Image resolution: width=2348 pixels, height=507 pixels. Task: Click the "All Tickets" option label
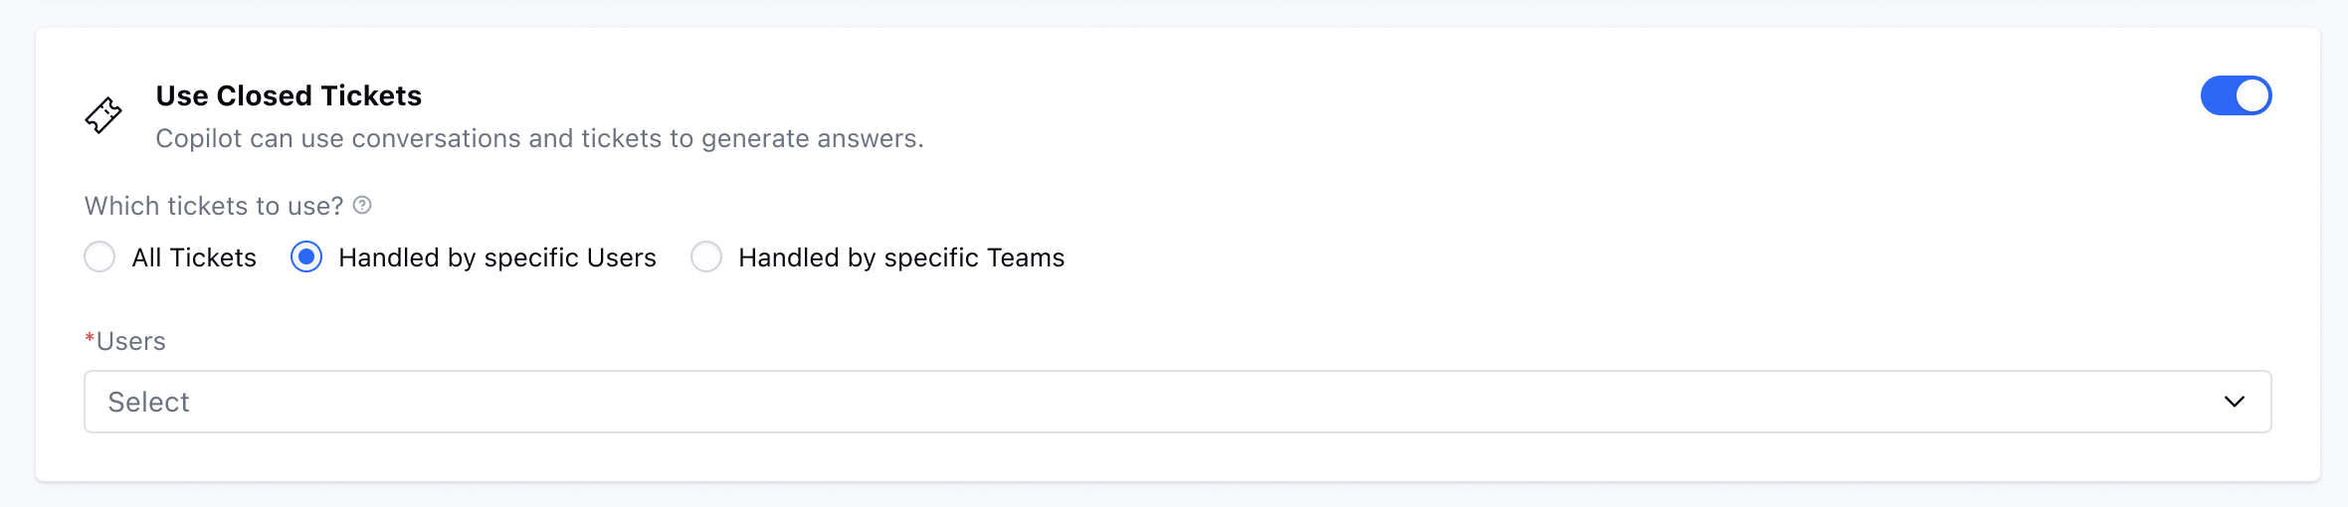click(x=194, y=257)
